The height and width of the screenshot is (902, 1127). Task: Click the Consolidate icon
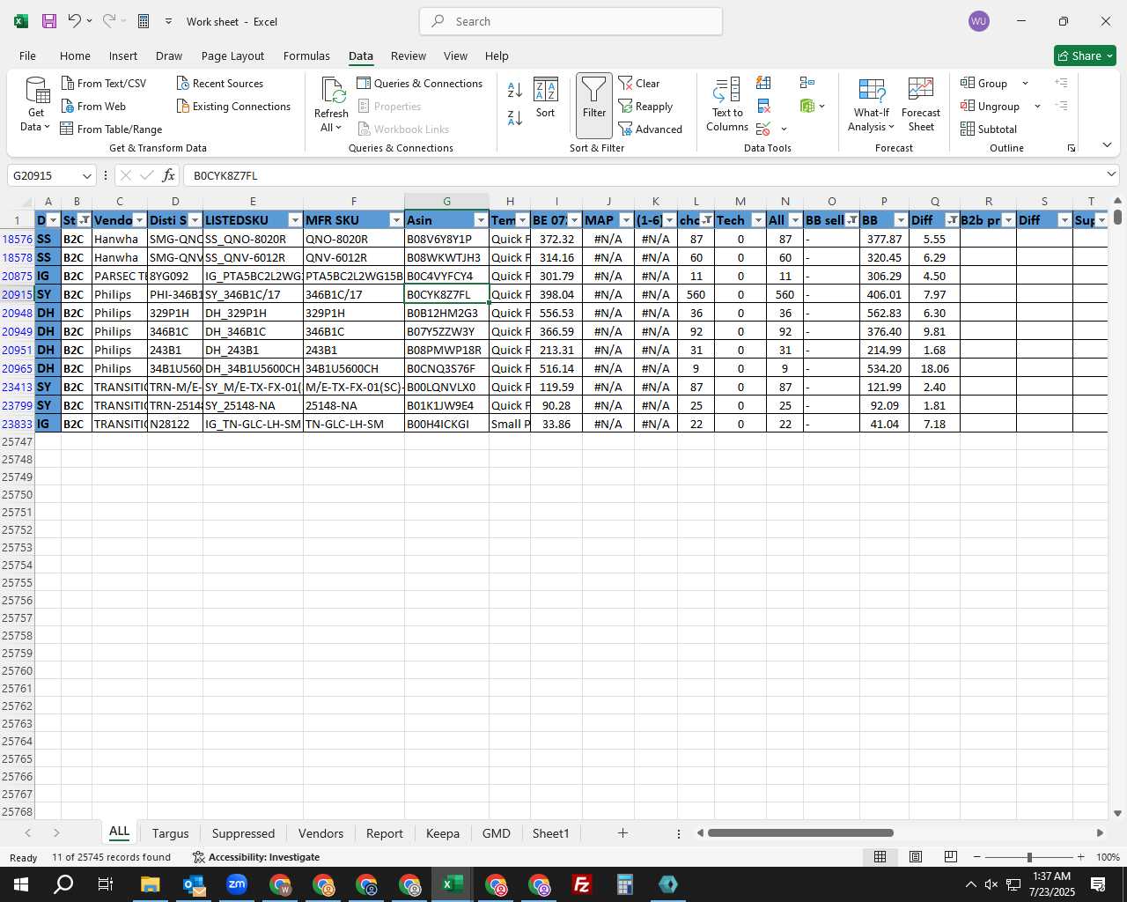[x=807, y=83]
